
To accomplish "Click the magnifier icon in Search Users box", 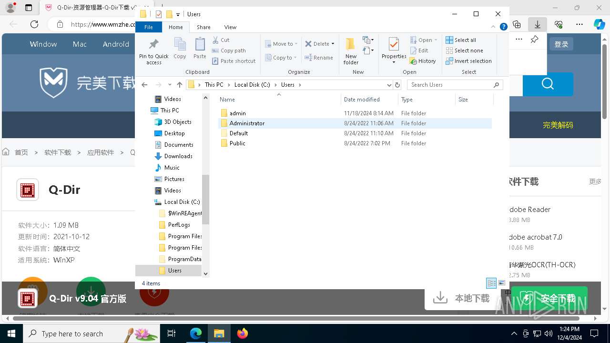I will point(497,85).
